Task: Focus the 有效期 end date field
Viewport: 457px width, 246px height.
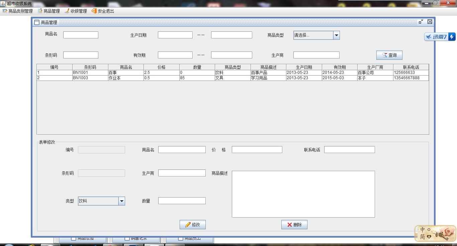Action: 232,55
